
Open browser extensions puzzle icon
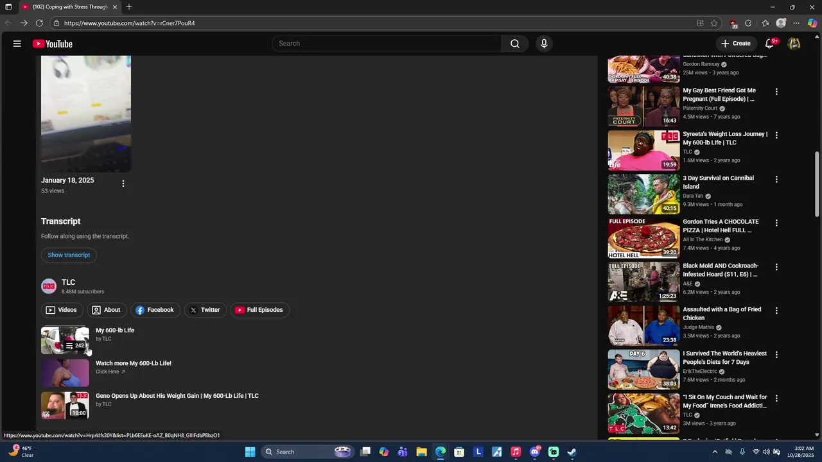click(748, 23)
